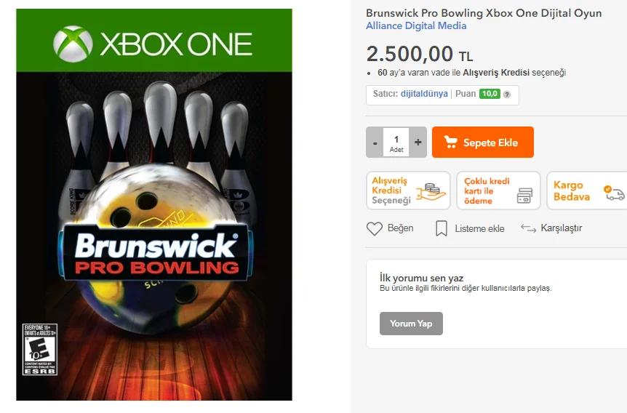Decrease quantity with the minus button
The width and height of the screenshot is (627, 413).
(x=375, y=143)
